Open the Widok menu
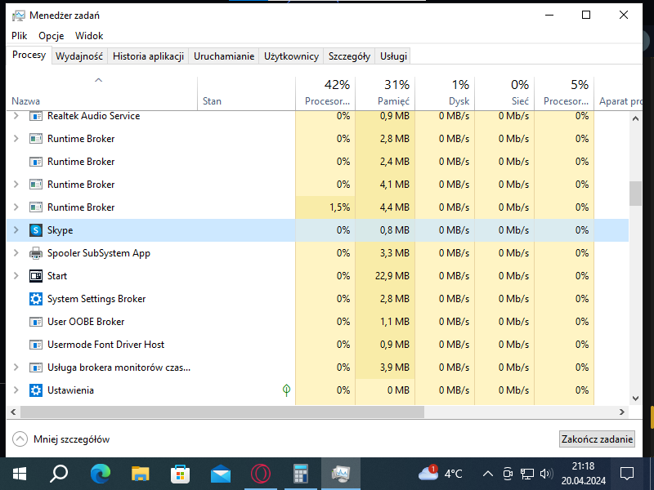Screen dimensions: 654x490 coord(89,36)
